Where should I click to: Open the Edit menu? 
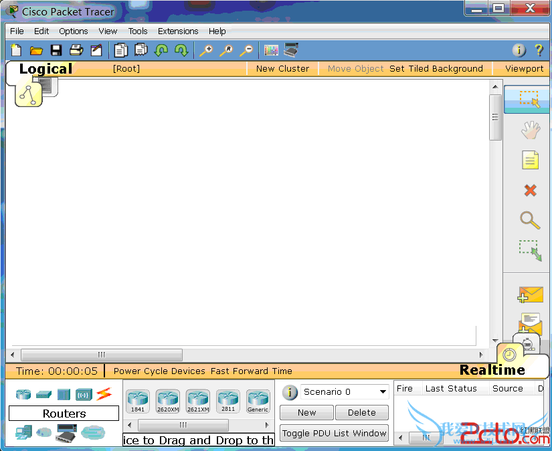point(41,31)
